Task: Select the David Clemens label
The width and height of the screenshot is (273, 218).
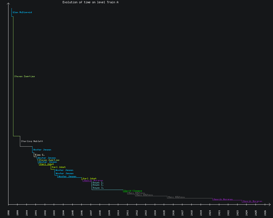Action: point(133,191)
